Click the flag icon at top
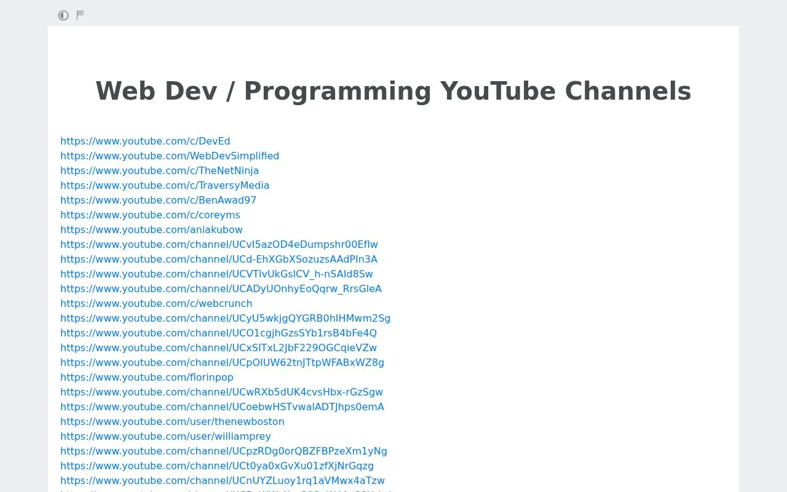Image resolution: width=787 pixels, height=492 pixels. point(80,15)
